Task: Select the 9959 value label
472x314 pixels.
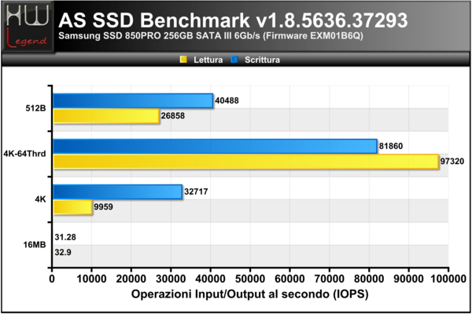Action: (x=103, y=207)
